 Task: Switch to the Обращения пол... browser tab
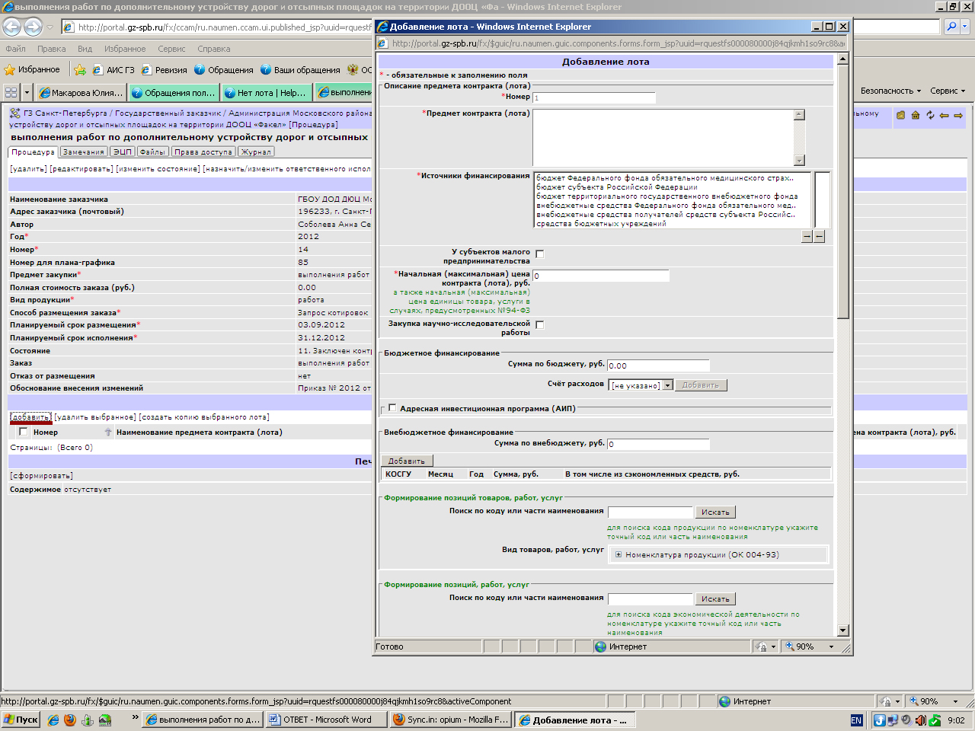(174, 93)
